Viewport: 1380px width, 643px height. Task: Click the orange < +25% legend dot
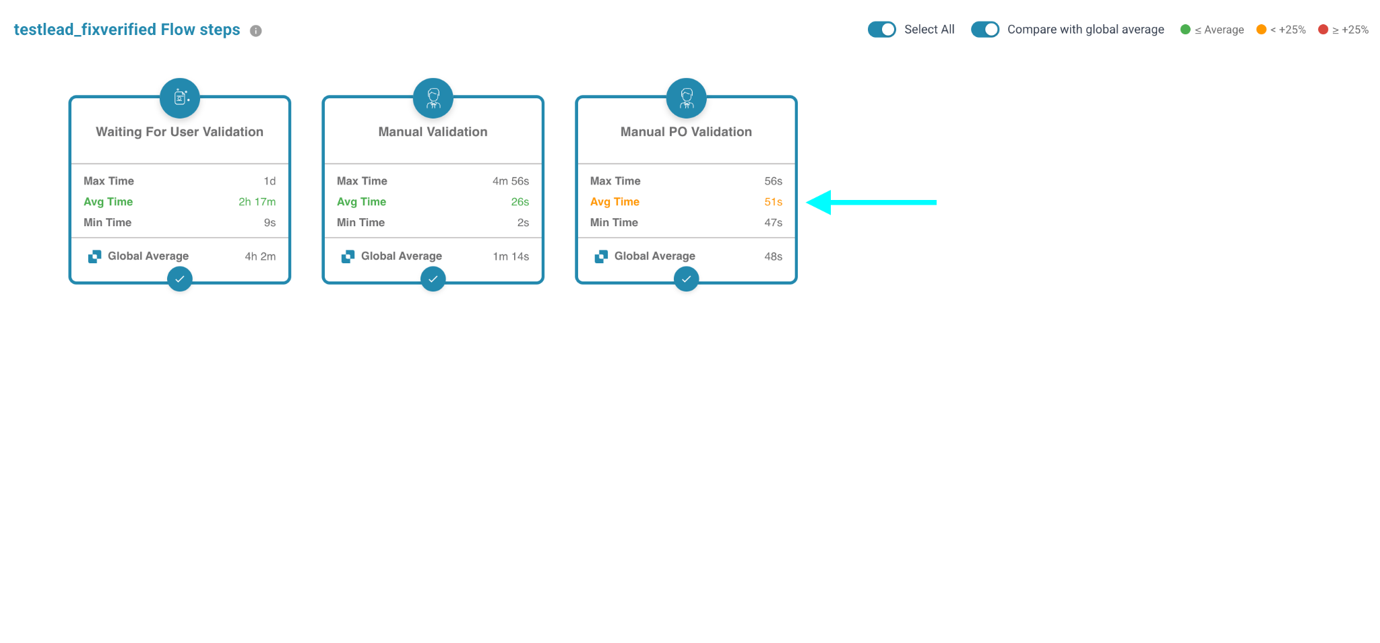(x=1261, y=30)
